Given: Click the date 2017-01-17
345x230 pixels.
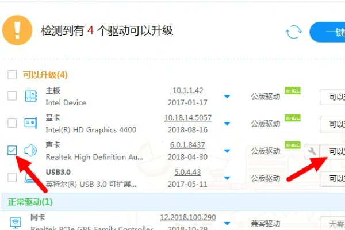Looking at the screenshot, I should [x=187, y=102].
